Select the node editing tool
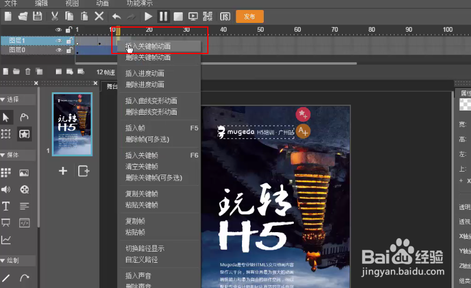The width and height of the screenshot is (471, 288). 24,117
